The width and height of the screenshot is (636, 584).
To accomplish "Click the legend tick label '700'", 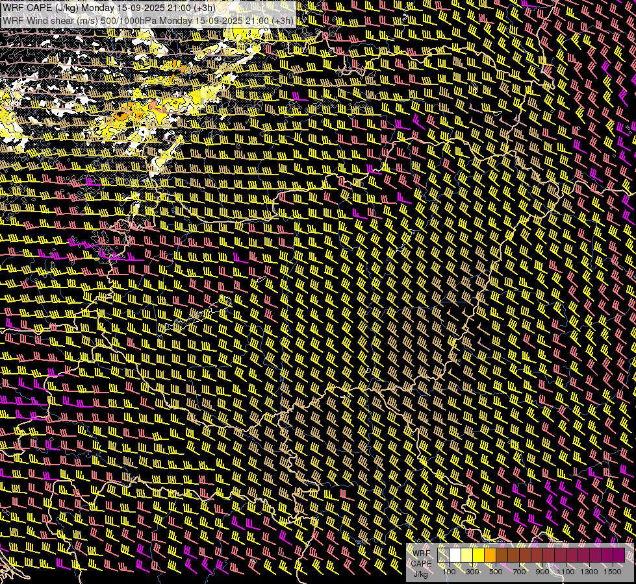I will click(519, 572).
